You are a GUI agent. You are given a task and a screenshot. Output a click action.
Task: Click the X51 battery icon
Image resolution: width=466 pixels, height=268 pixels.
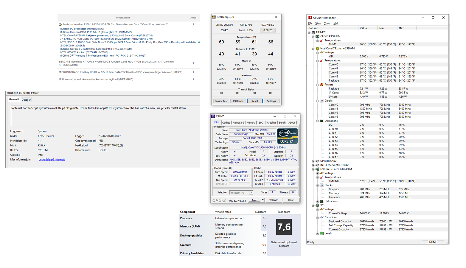317,205
